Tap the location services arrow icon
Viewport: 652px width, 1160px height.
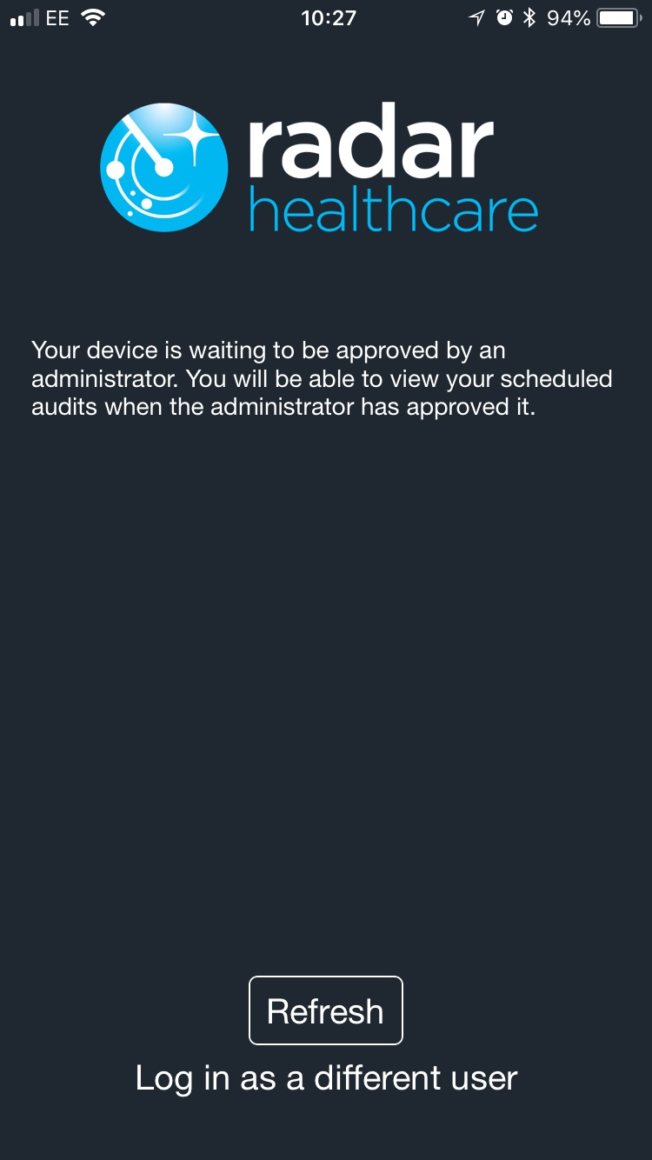tap(476, 18)
